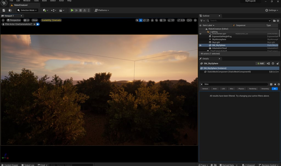
Task: Open the Cinematics clapperboard dropdown
Action: (62, 10)
